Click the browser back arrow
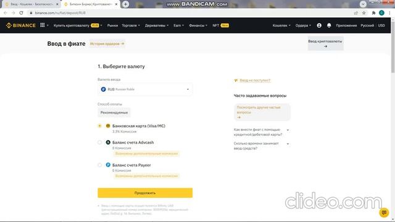Image resolution: width=395 pixels, height=222 pixels. click(6, 13)
